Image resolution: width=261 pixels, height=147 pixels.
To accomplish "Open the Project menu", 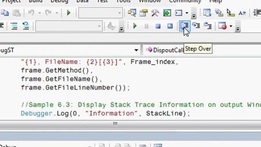I will tap(11, 1).
